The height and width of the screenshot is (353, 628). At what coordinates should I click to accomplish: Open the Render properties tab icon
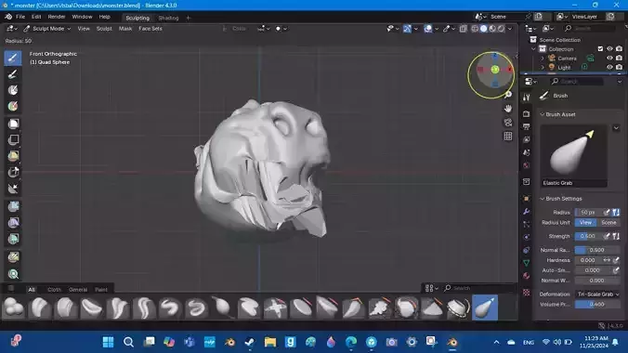point(526,114)
